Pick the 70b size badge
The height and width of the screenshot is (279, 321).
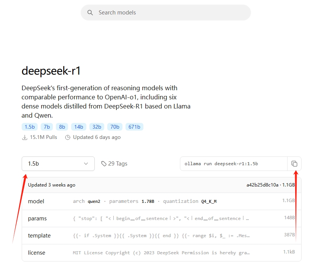tap(114, 127)
